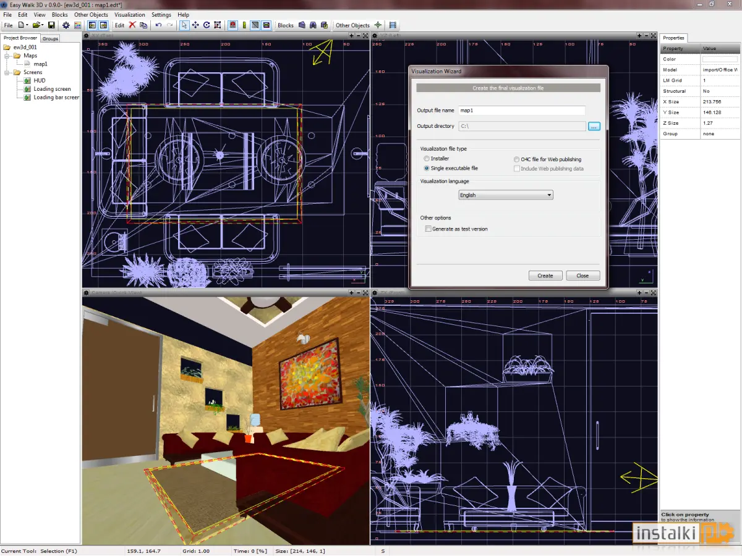The width and height of the screenshot is (742, 556).
Task: Click the yellow ruler toolbar icon
Action: (x=244, y=25)
